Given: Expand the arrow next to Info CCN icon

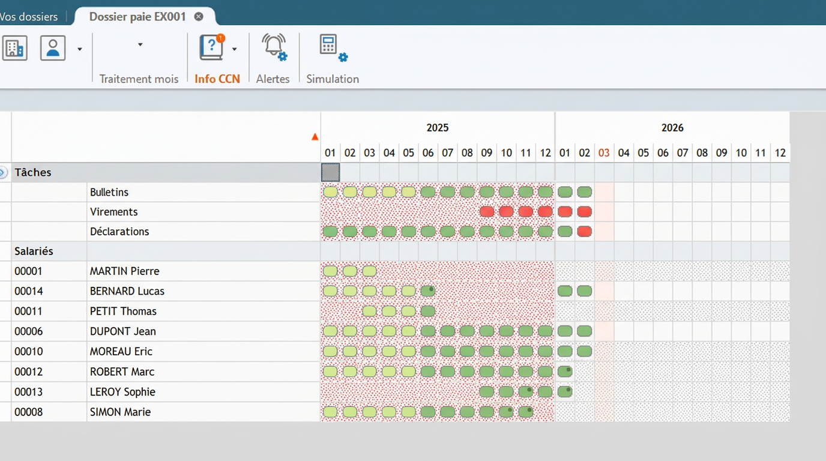Looking at the screenshot, I should point(235,49).
